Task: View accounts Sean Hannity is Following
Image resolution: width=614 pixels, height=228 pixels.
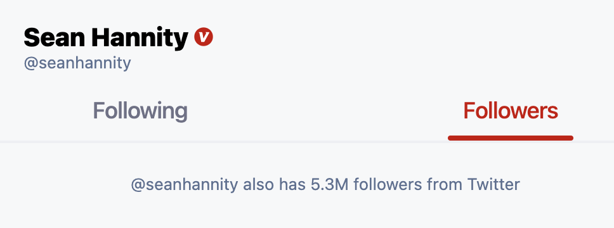Action: pyautogui.click(x=140, y=111)
